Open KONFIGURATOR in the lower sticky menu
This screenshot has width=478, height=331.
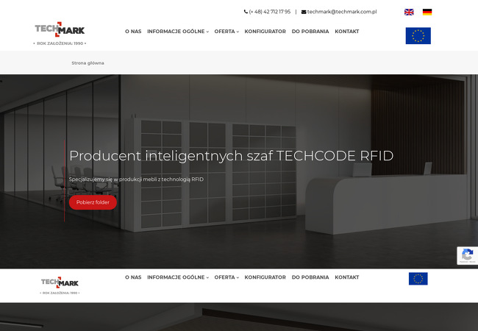pos(265,277)
